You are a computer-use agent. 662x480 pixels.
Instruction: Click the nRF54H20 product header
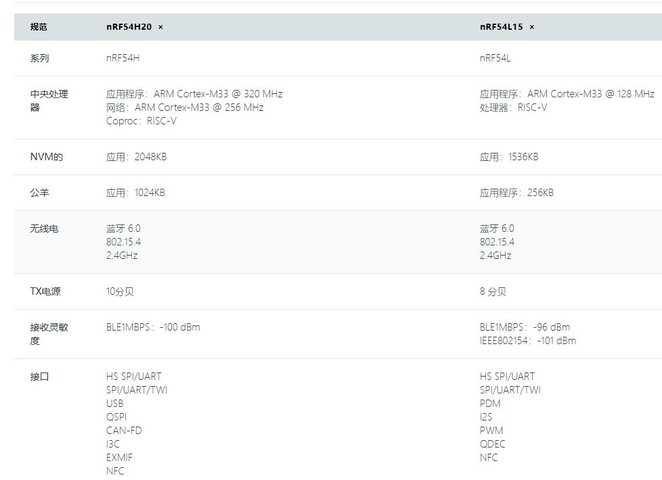pos(129,27)
